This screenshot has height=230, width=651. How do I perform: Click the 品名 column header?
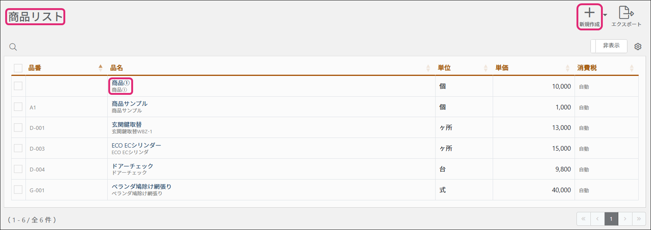pos(116,68)
